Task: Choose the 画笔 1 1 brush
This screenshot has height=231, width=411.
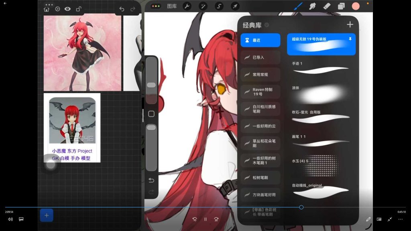Action: point(321,141)
